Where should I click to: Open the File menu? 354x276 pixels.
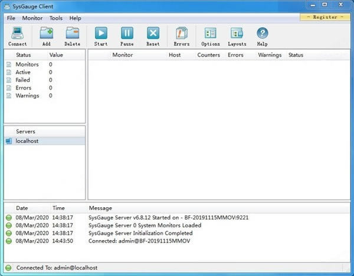tap(11, 18)
